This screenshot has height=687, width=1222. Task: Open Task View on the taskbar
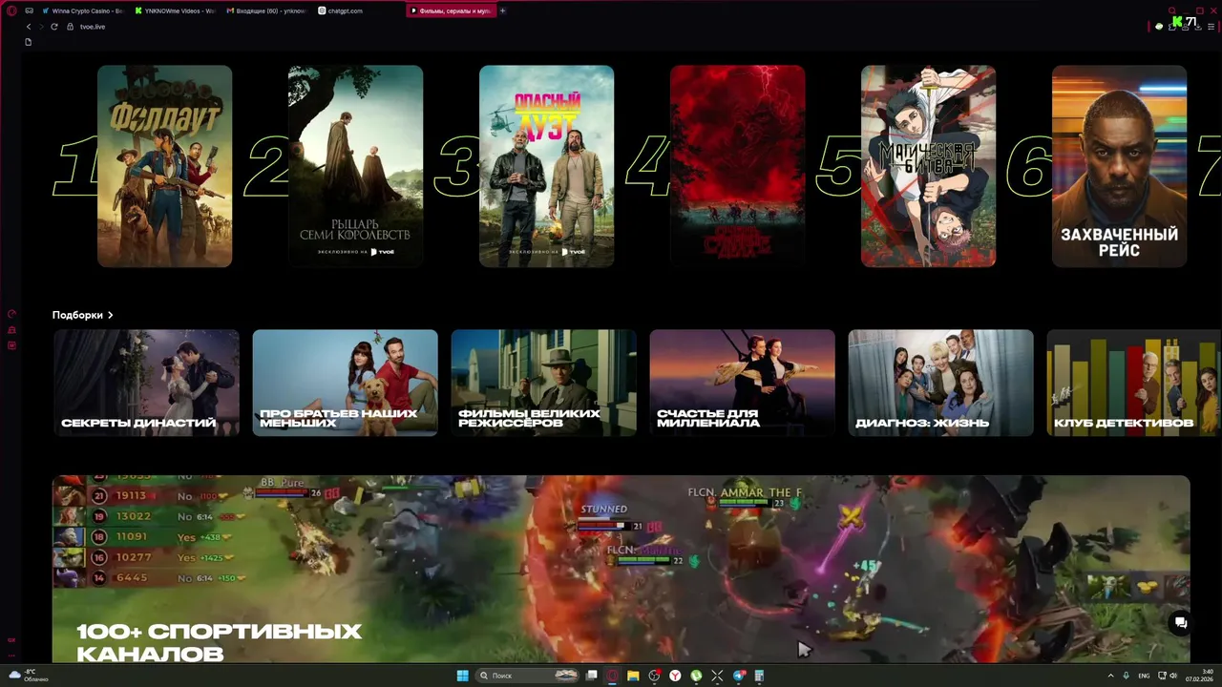click(592, 676)
